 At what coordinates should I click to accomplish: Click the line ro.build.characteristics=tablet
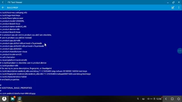click(13, 77)
